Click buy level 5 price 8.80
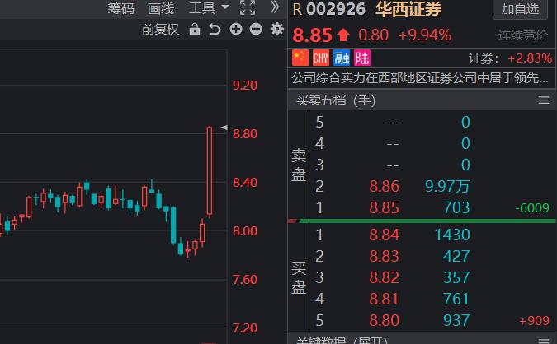The height and width of the screenshot is (344, 557). click(x=385, y=320)
